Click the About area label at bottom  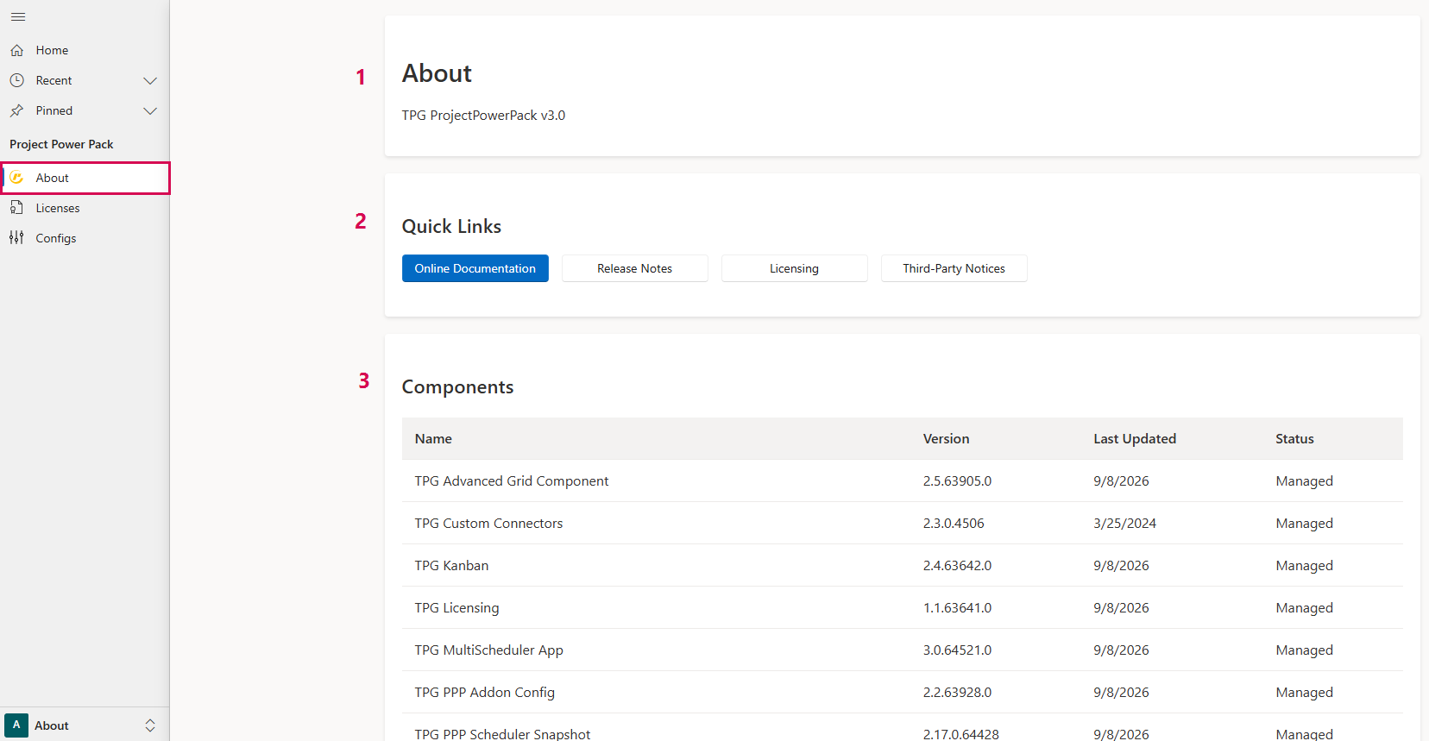coord(52,725)
